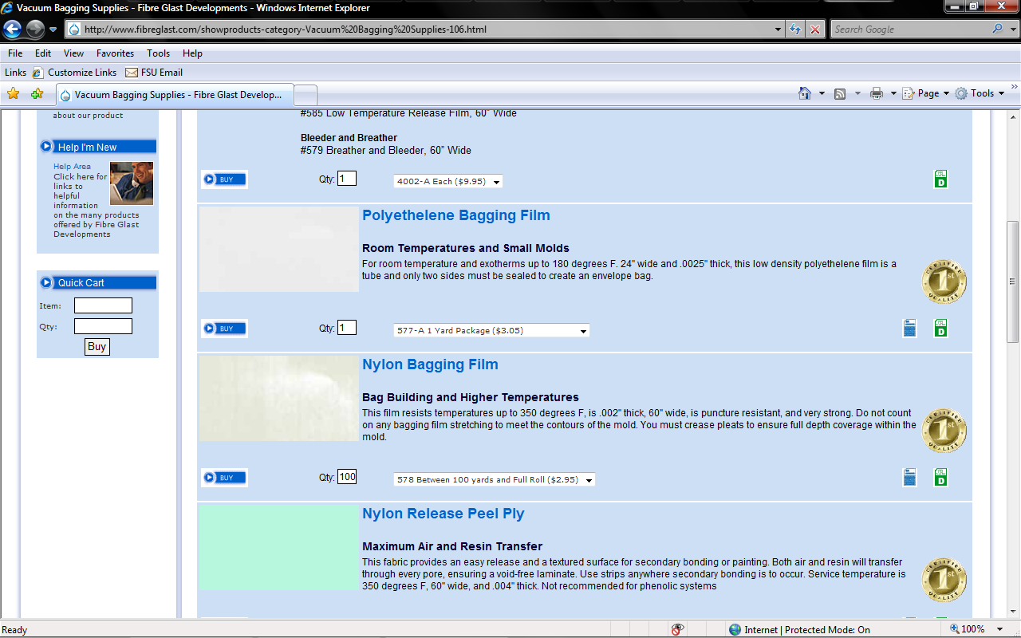The height and width of the screenshot is (638, 1021).
Task: Click the Nylon Release Peel Ply certified seal
Action: (x=944, y=580)
